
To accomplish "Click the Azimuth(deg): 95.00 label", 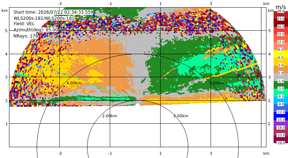I will click(36, 30).
